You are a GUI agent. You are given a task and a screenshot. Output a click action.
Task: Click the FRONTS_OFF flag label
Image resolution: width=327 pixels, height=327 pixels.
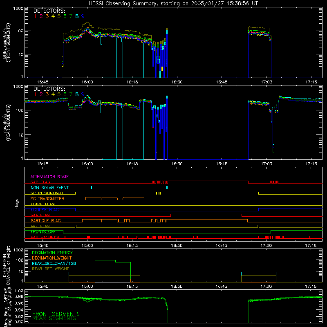43,232
